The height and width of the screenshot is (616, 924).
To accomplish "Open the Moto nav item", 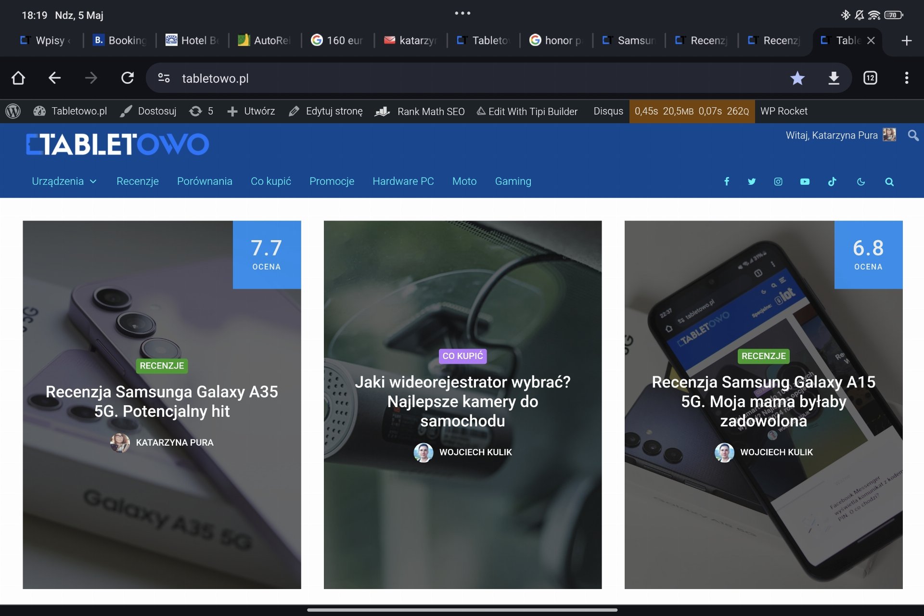I will (x=464, y=181).
